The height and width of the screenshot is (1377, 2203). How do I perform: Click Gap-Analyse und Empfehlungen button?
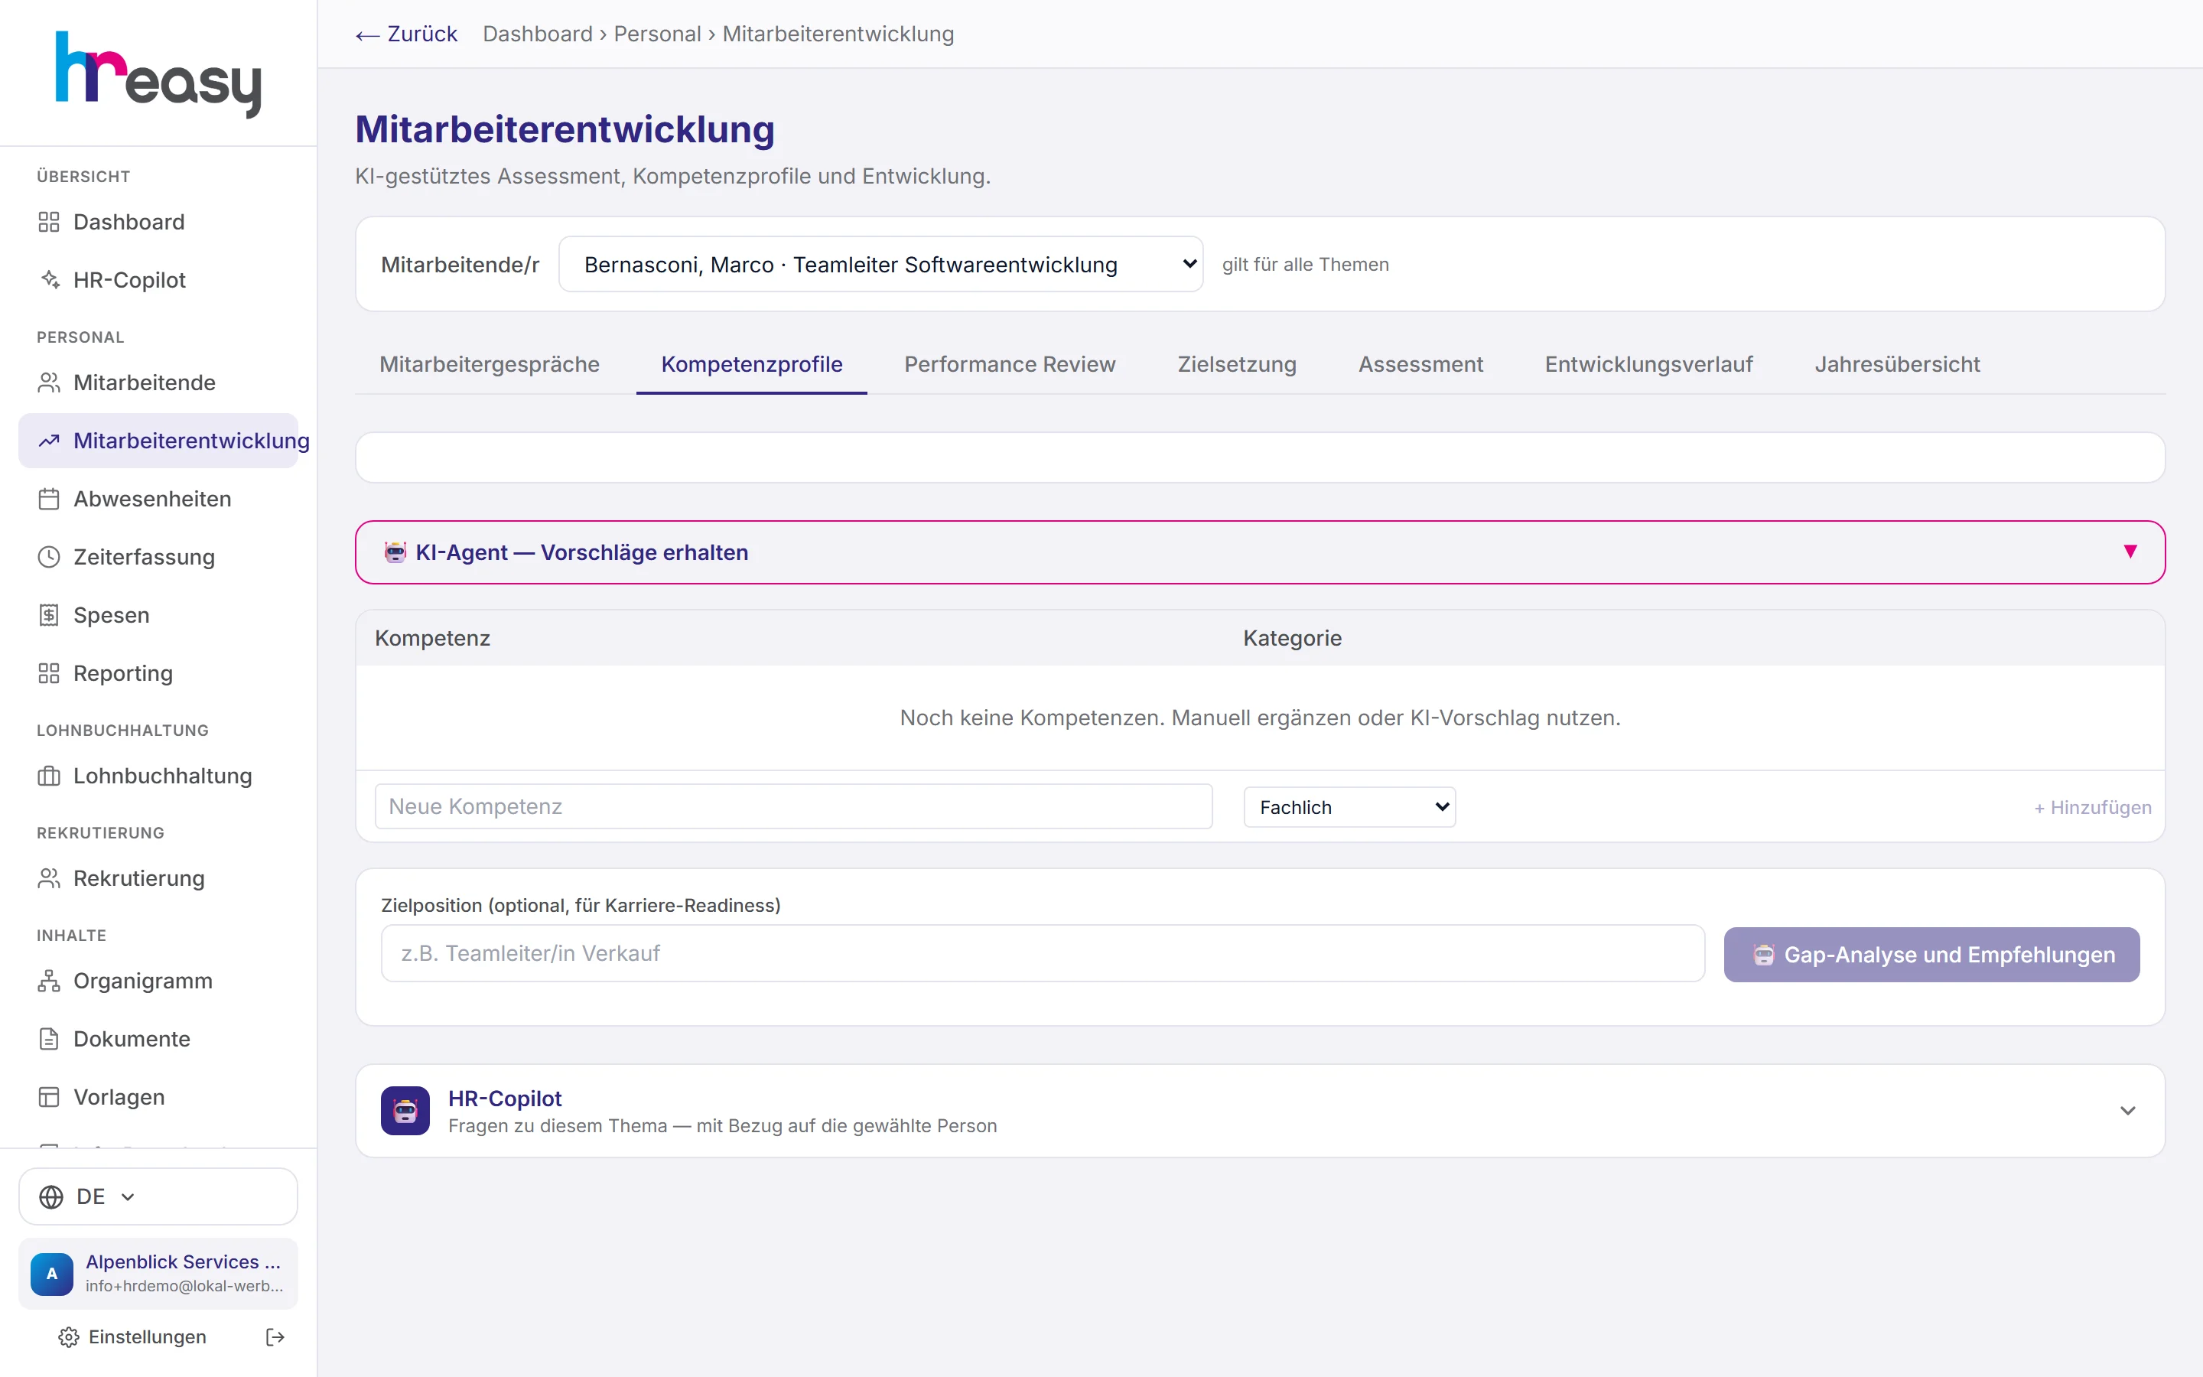(x=1931, y=955)
